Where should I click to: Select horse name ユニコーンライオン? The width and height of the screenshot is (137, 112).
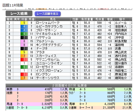pyautogui.click(x=49, y=63)
